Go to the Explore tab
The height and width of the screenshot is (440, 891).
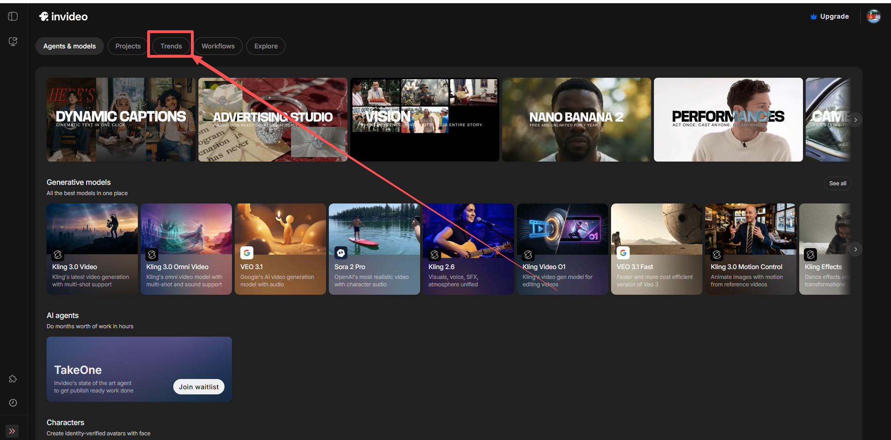[x=265, y=46]
